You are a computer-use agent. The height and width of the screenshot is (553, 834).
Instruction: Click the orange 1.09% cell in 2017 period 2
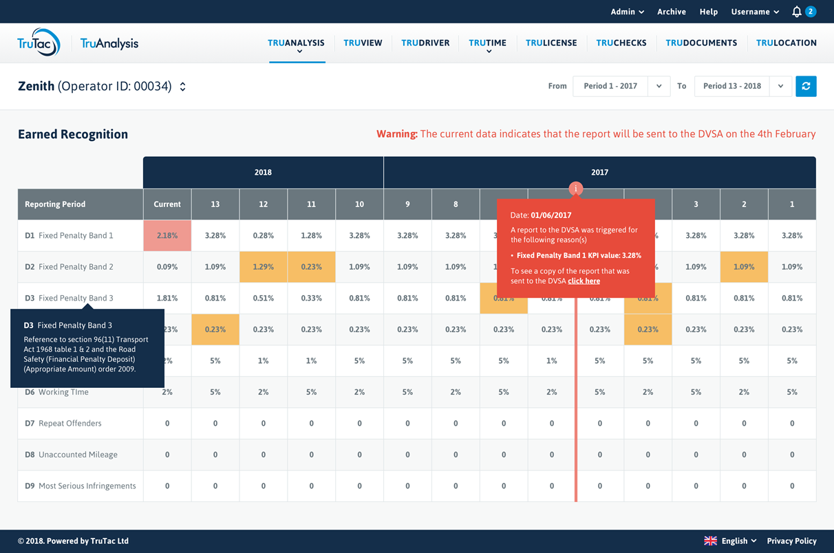tap(744, 267)
